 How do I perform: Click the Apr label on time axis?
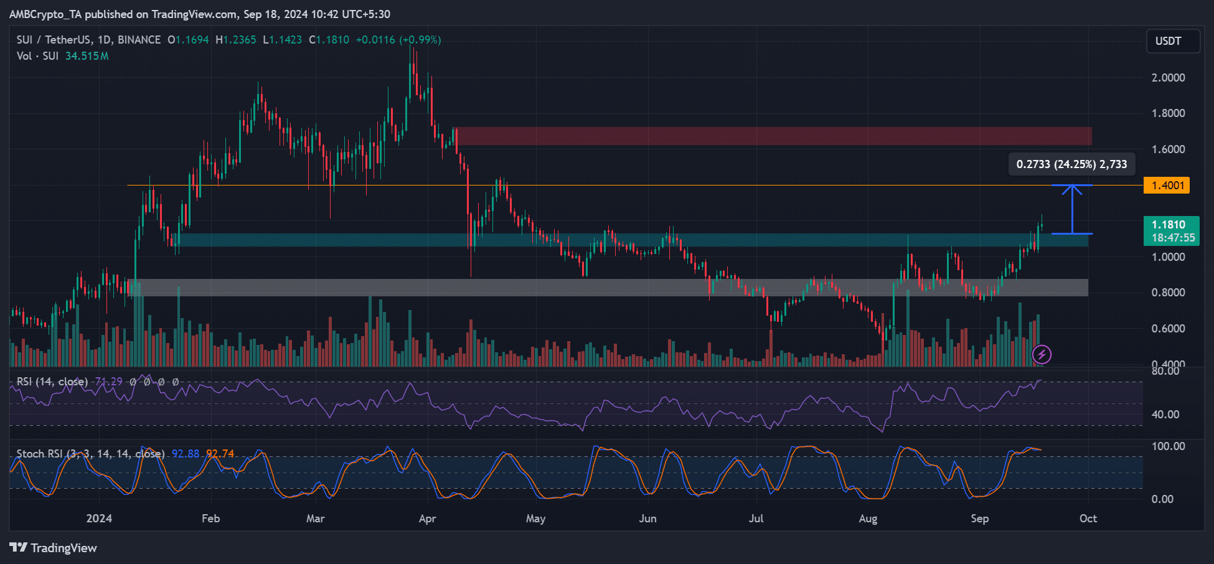tap(427, 519)
